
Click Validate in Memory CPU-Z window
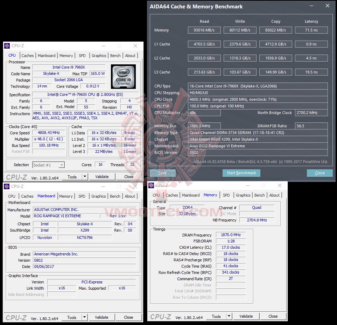pos(246,316)
